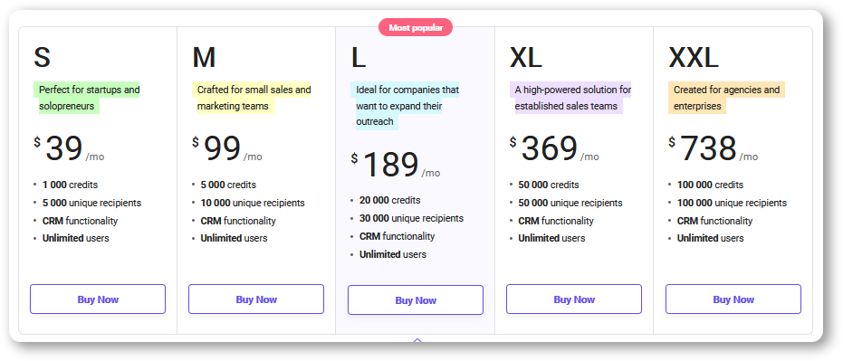Select the XL plan heading
843x361 pixels.
click(526, 58)
